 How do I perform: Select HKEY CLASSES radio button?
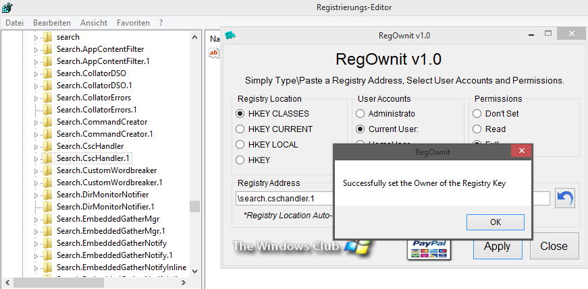click(240, 113)
